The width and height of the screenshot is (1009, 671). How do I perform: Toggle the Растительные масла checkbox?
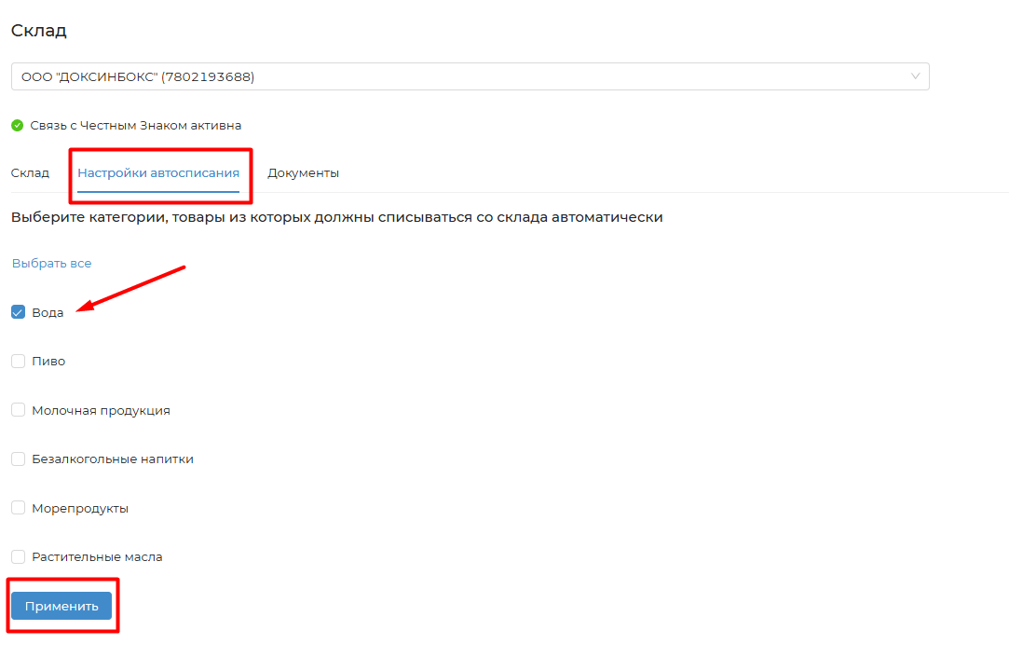tap(18, 556)
